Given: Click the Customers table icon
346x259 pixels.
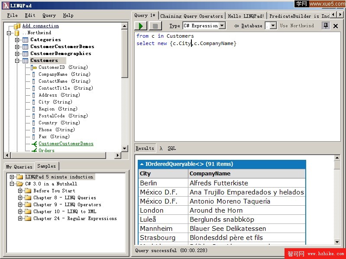Looking at the screenshot, I should pos(26,61).
